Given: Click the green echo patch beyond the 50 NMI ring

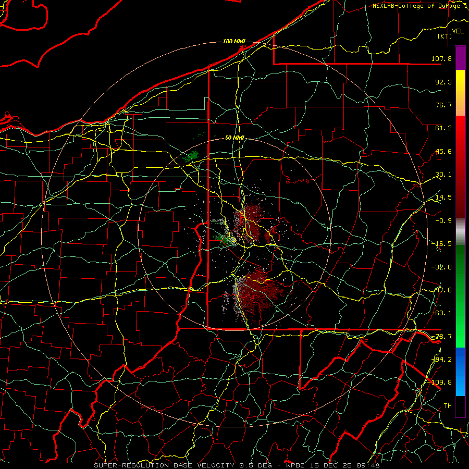Looking at the screenshot, I should [x=191, y=156].
